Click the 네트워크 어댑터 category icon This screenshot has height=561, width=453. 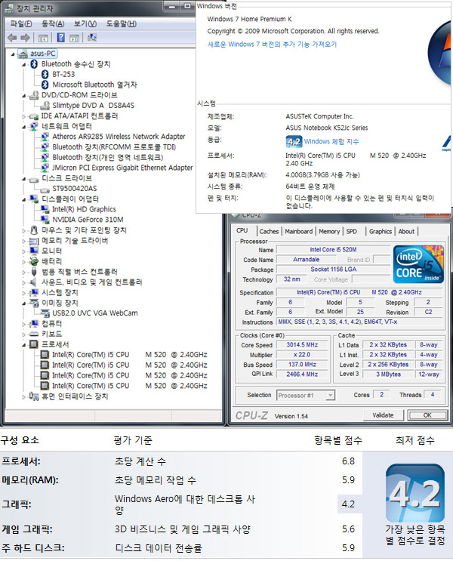point(34,126)
